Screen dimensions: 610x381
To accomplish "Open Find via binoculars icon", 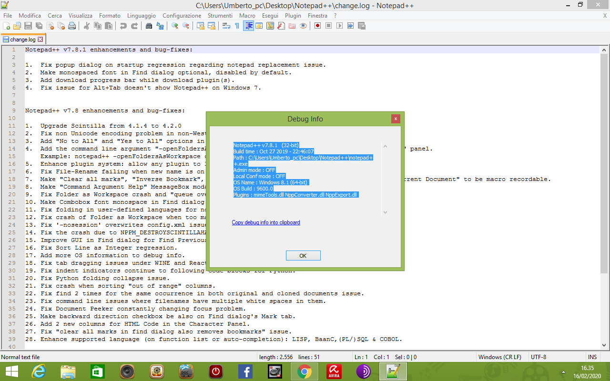I will tap(149, 26).
